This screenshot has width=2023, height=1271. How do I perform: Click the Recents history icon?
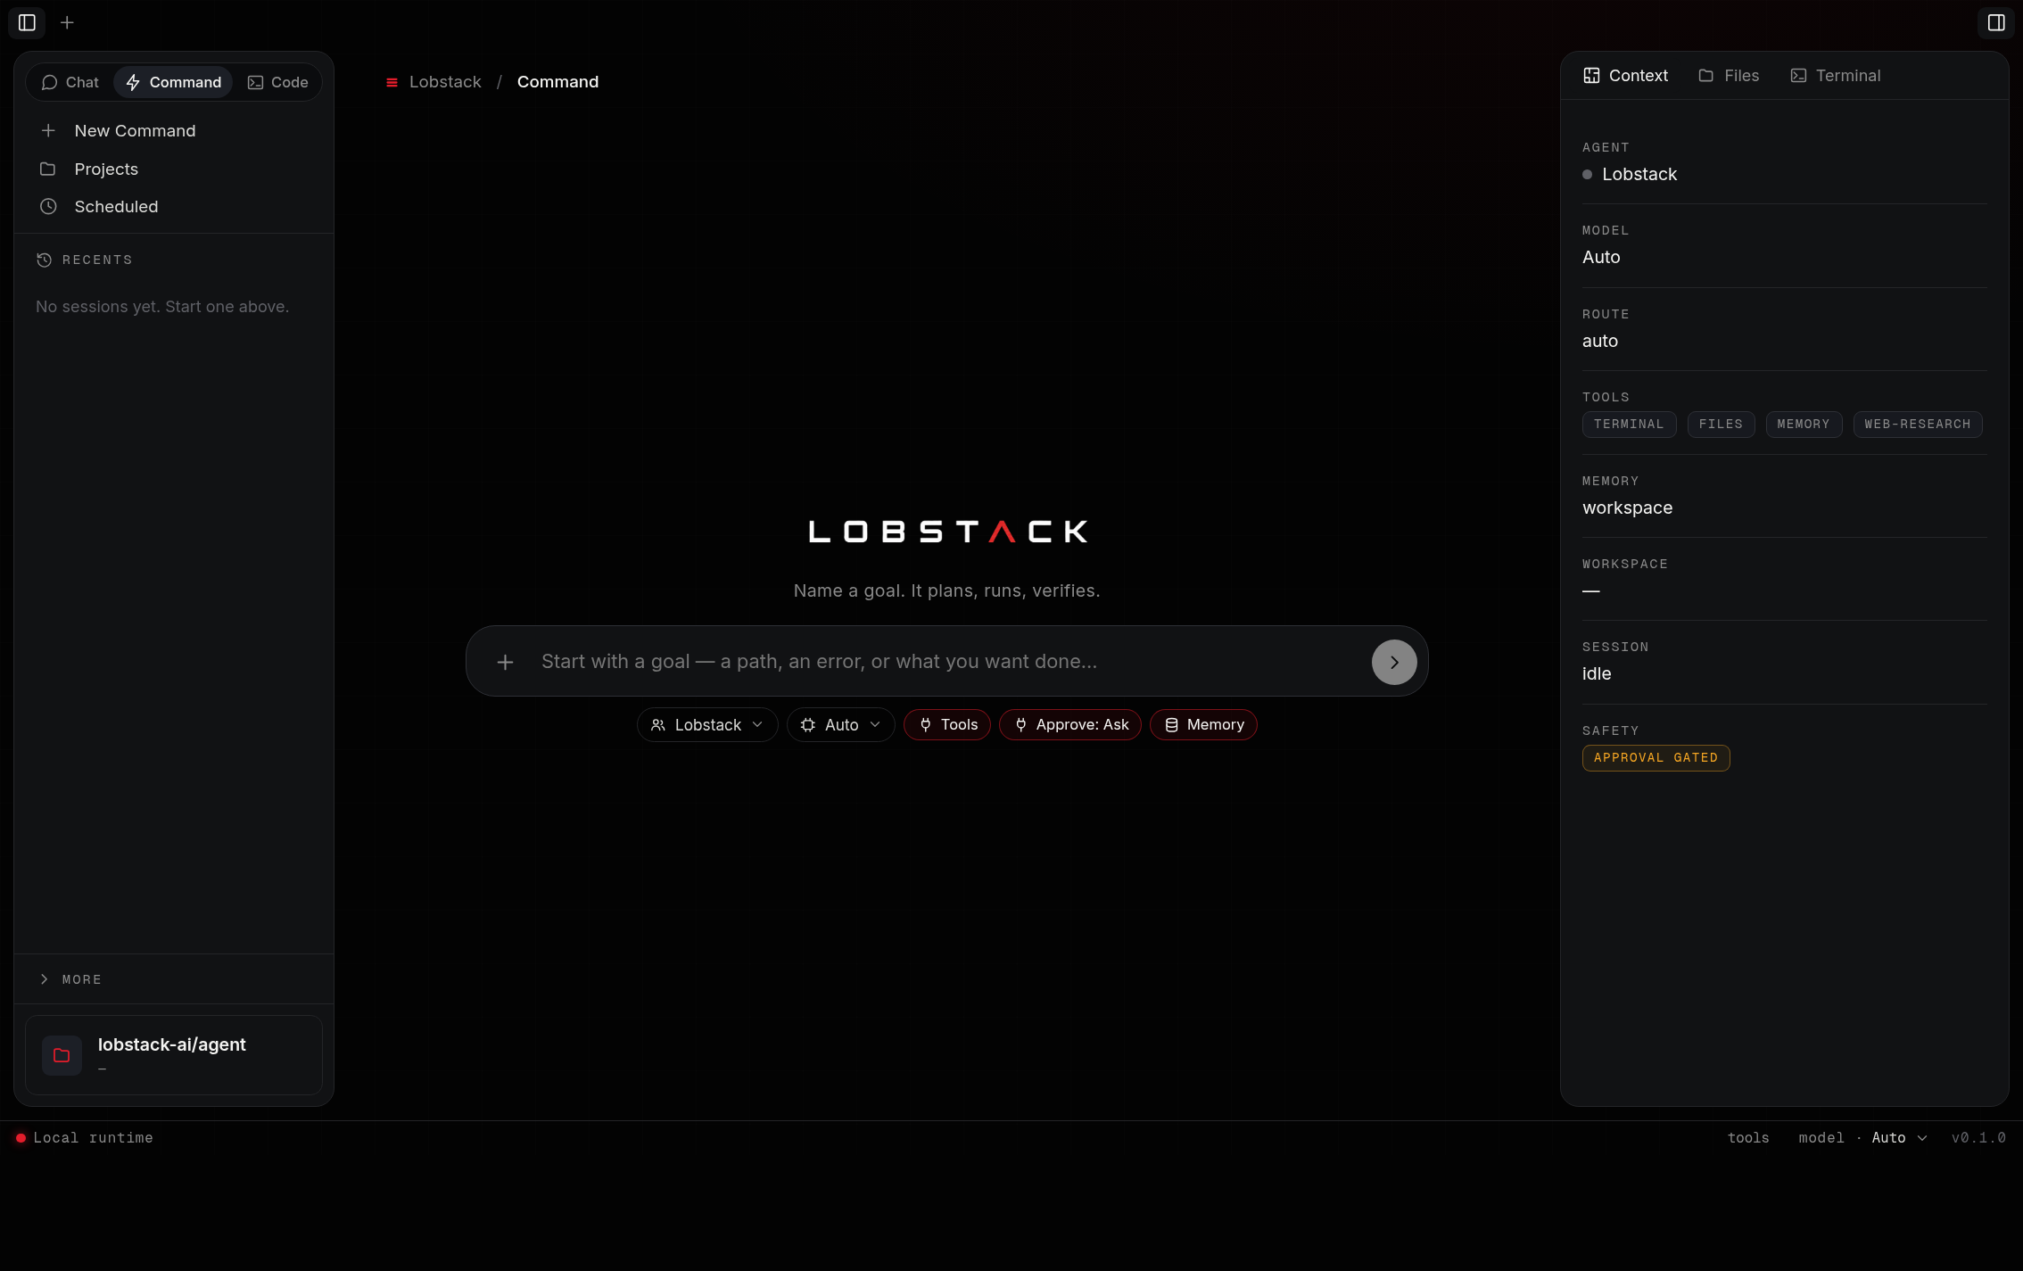point(44,260)
